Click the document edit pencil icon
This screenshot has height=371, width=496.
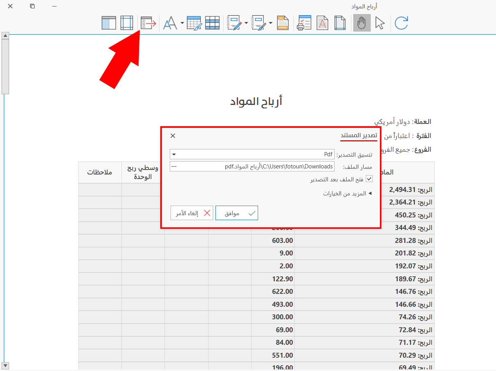point(234,23)
